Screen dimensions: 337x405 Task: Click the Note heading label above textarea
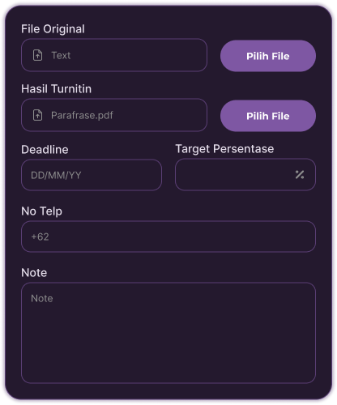click(34, 273)
